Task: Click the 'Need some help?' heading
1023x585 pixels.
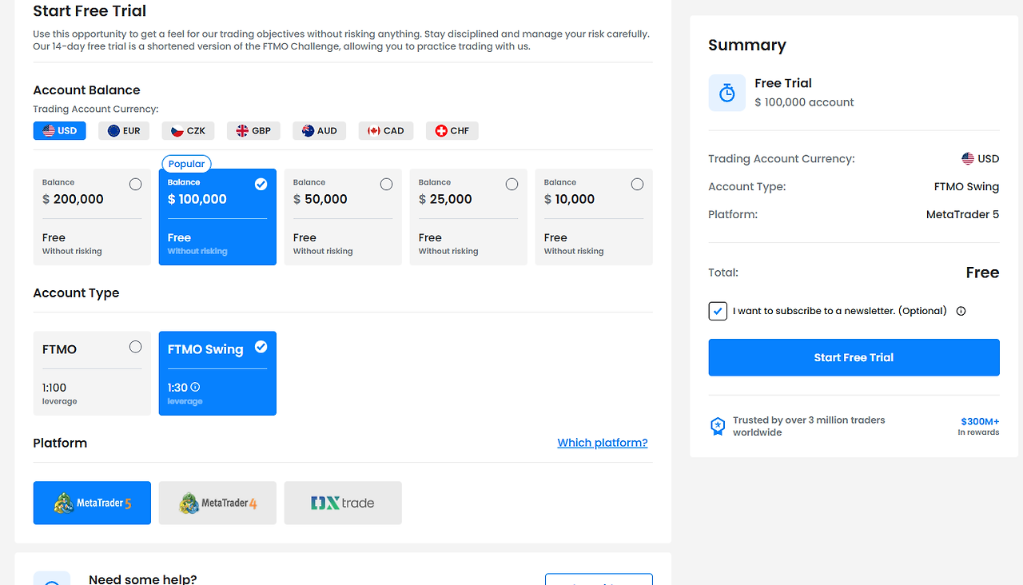Action: coord(142,579)
